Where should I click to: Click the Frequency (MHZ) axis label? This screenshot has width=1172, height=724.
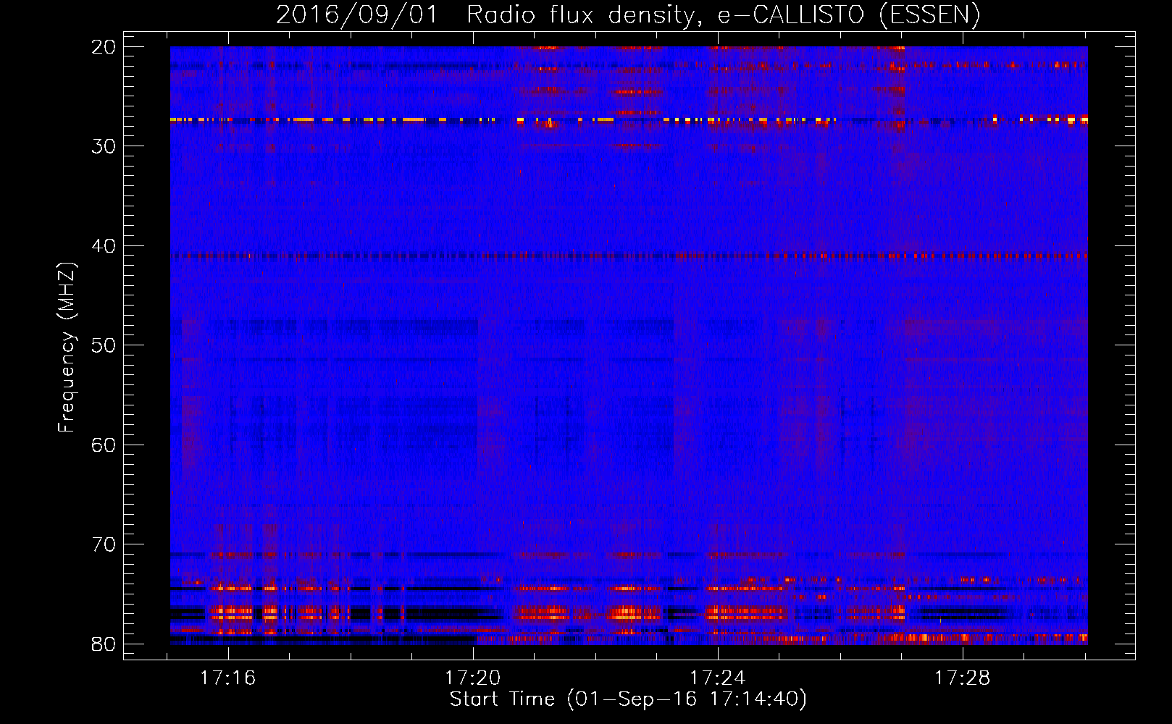[67, 348]
